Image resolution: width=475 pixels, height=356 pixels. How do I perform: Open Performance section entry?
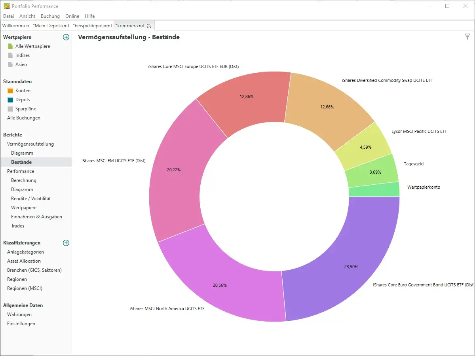pyautogui.click(x=21, y=171)
